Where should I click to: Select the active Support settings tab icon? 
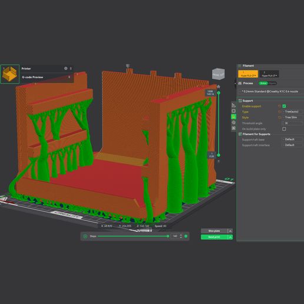(x=233, y=117)
